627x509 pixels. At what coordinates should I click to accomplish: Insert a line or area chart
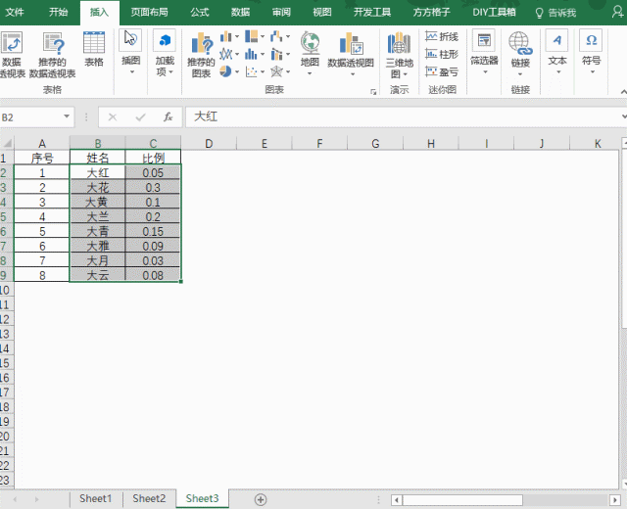click(x=226, y=54)
